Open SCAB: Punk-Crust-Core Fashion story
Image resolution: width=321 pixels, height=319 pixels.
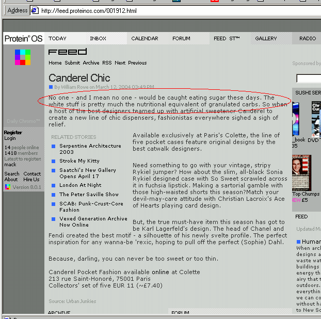click(91, 207)
